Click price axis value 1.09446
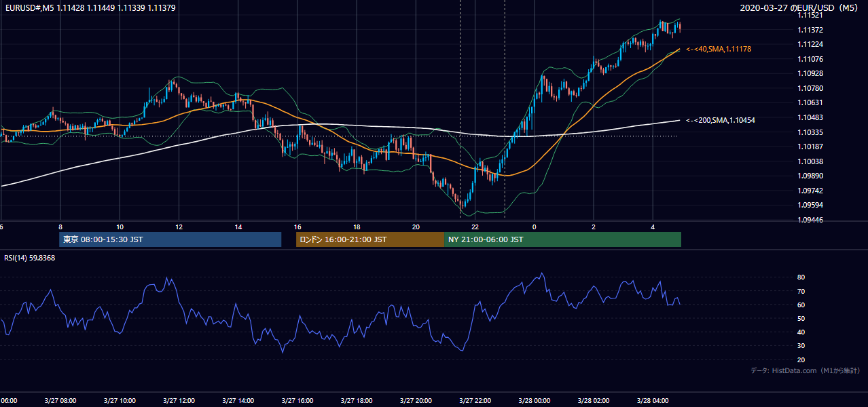This screenshot has height=407, width=868. (810, 220)
